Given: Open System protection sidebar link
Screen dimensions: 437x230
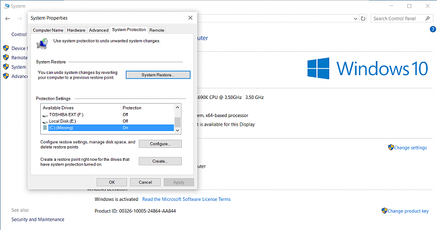Looking at the screenshot, I should tap(19, 67).
